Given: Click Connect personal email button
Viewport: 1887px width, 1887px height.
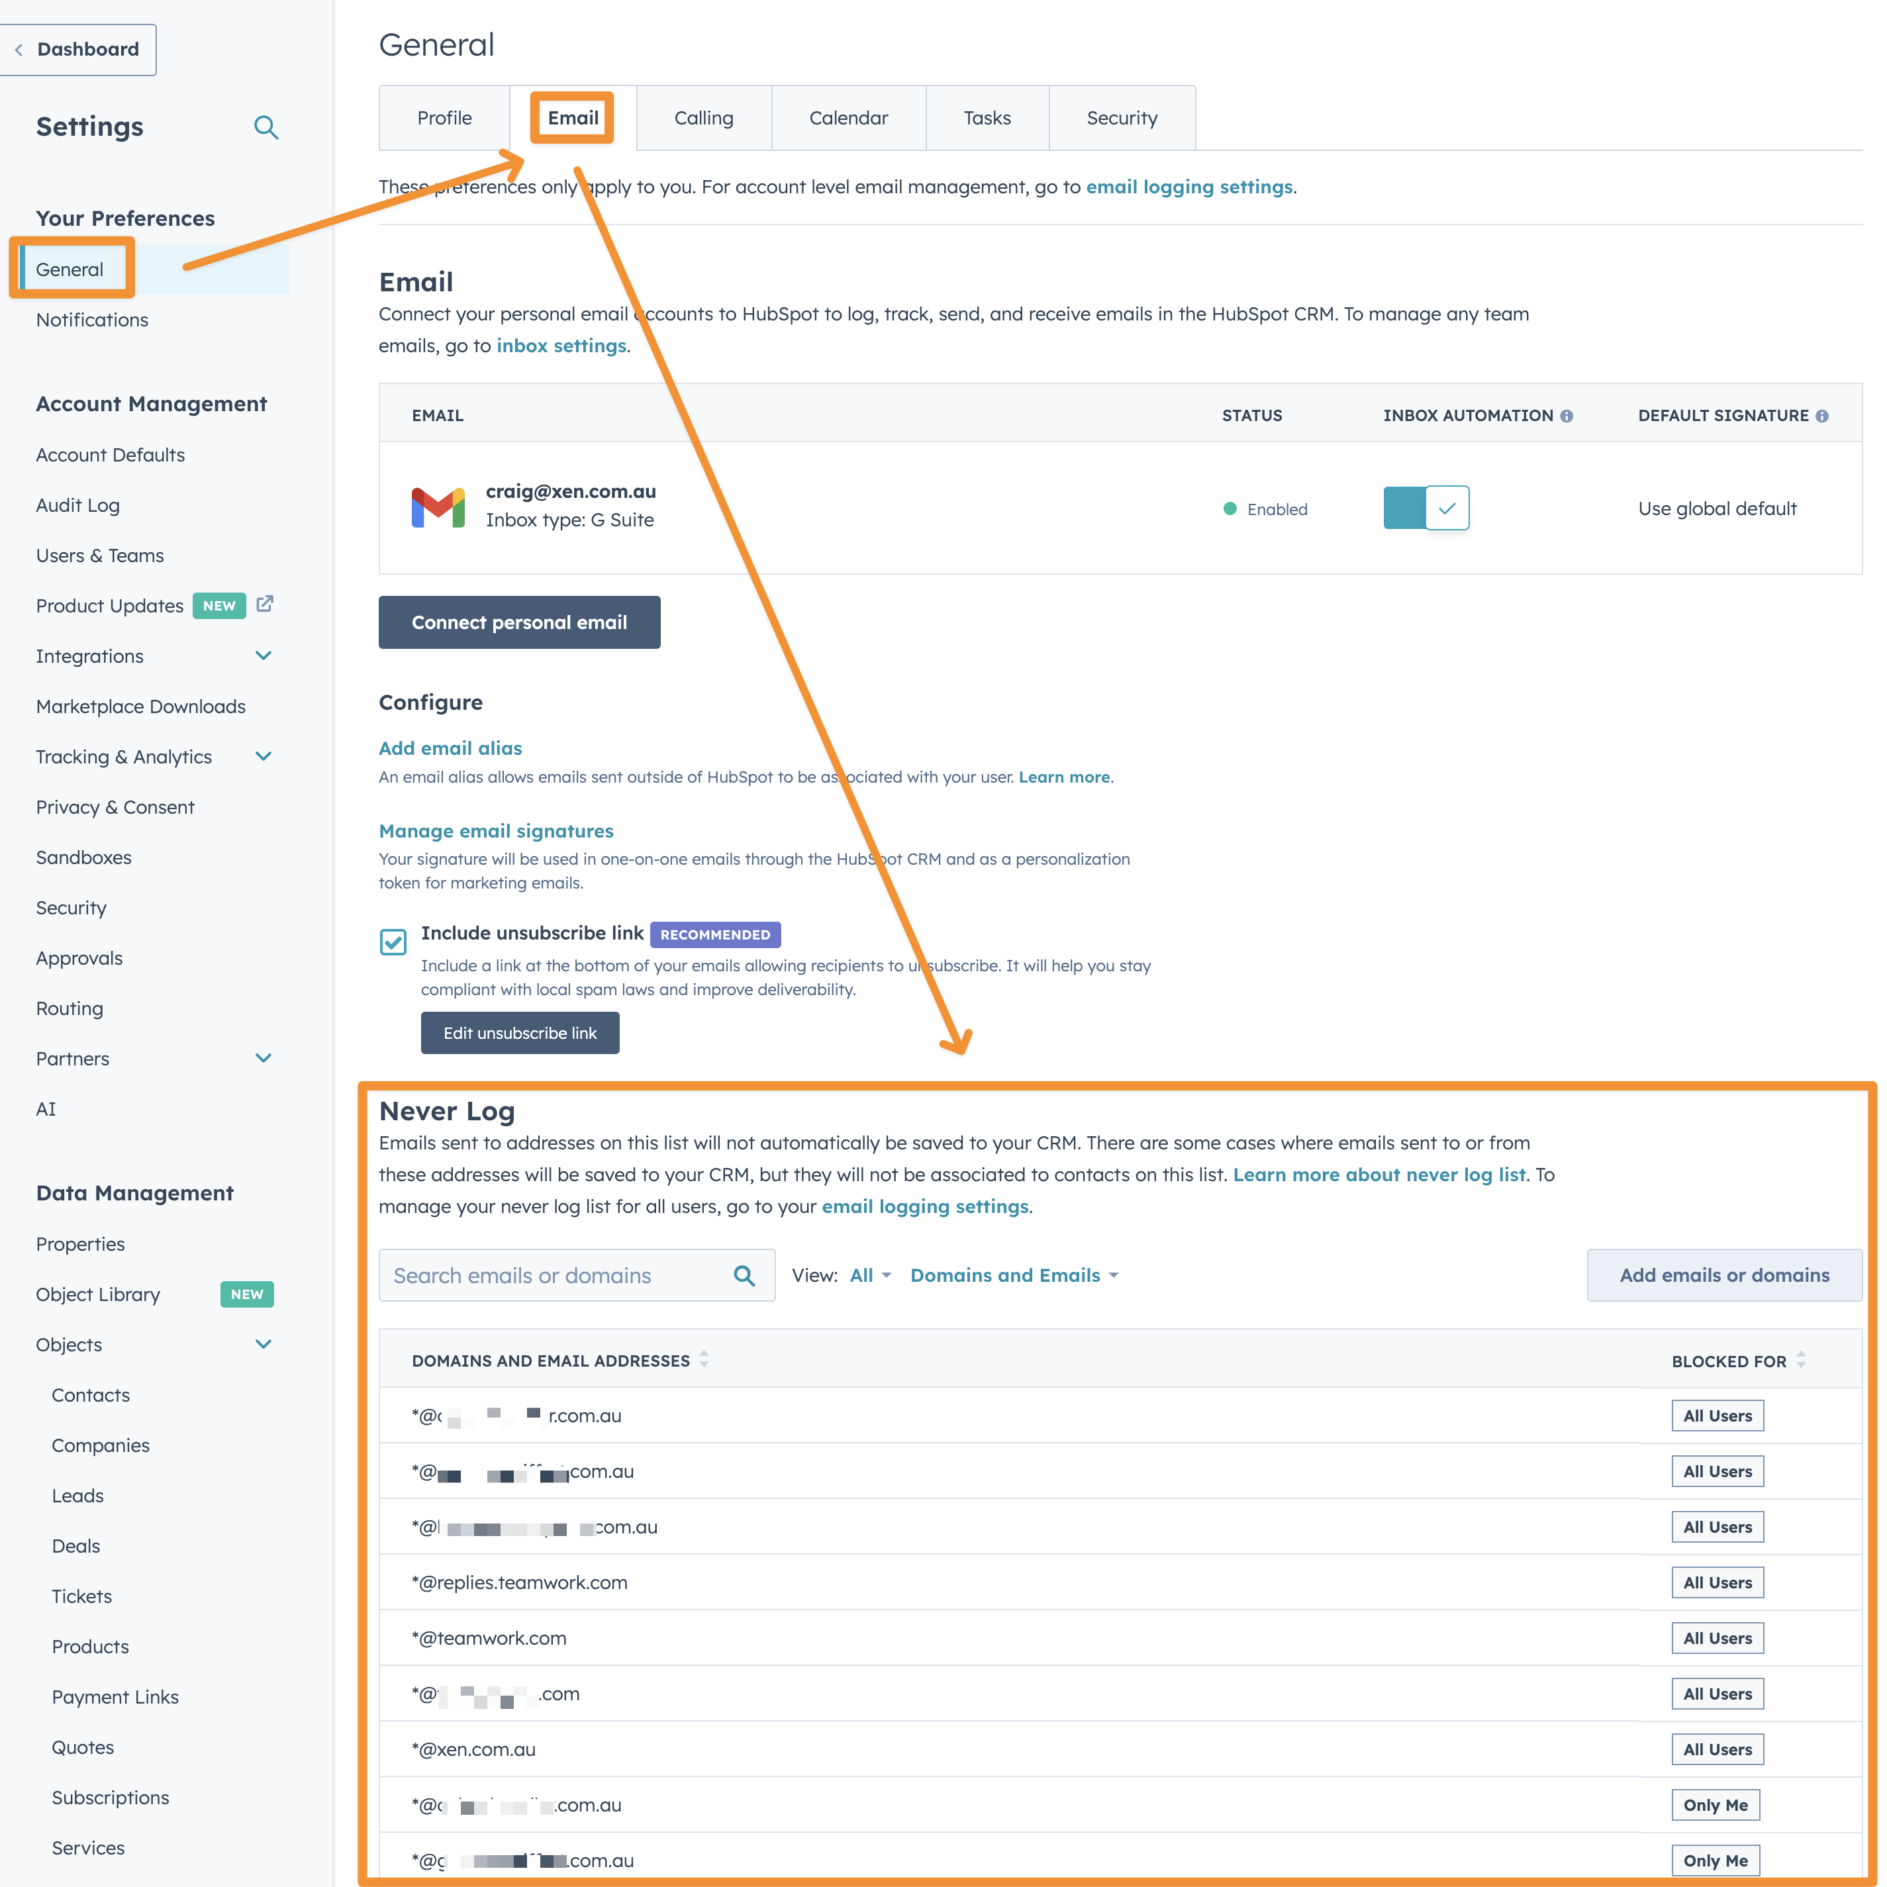Looking at the screenshot, I should click(518, 622).
